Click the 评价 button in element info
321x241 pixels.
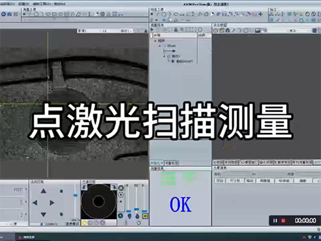point(220,181)
